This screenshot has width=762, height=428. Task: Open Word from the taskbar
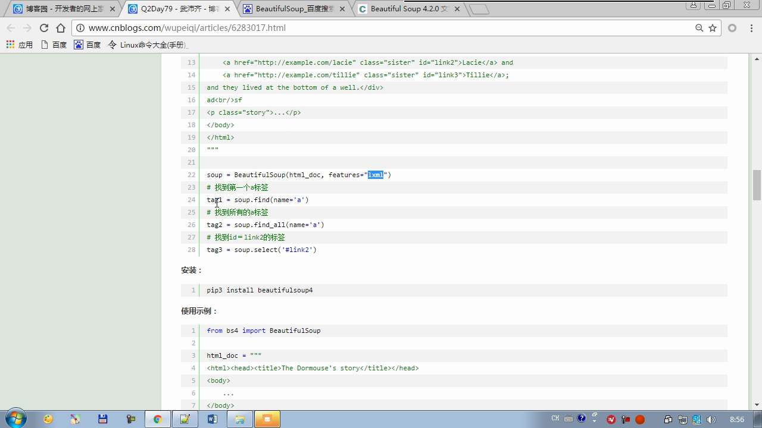[x=212, y=419]
